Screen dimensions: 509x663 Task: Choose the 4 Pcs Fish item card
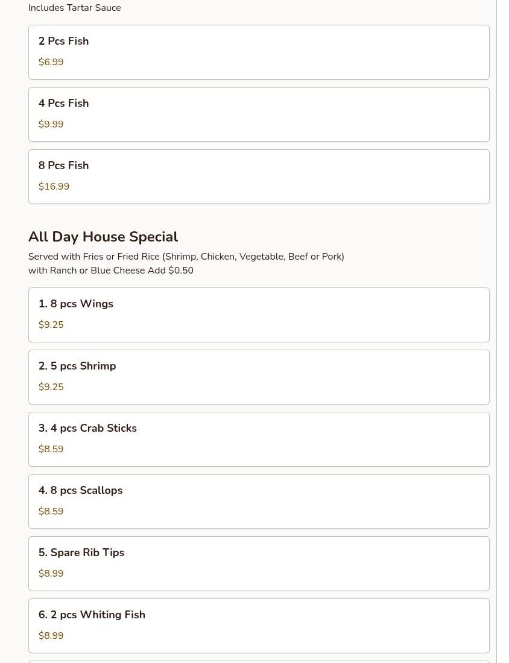point(259,114)
